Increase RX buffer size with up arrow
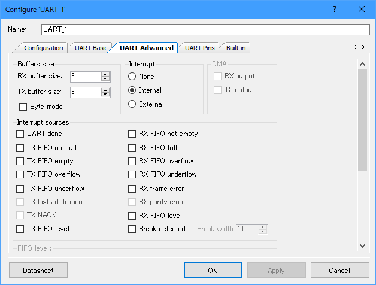Screen dimensions: 376x285 click(x=105, y=74)
